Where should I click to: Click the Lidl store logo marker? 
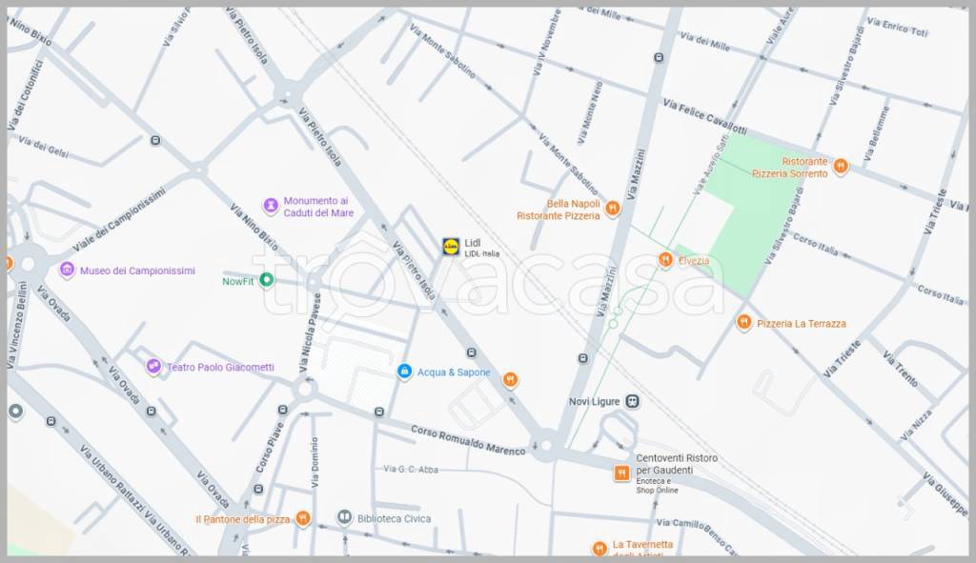451,247
